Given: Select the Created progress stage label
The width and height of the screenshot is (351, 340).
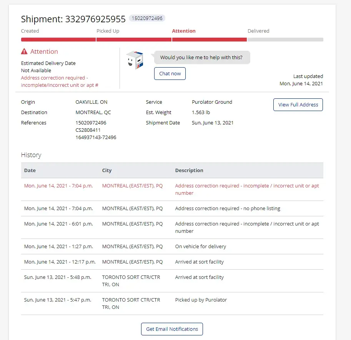Looking at the screenshot, I should click(30, 31).
